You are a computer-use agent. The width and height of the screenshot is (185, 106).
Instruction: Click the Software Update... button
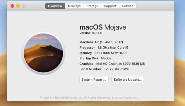click(x=128, y=80)
